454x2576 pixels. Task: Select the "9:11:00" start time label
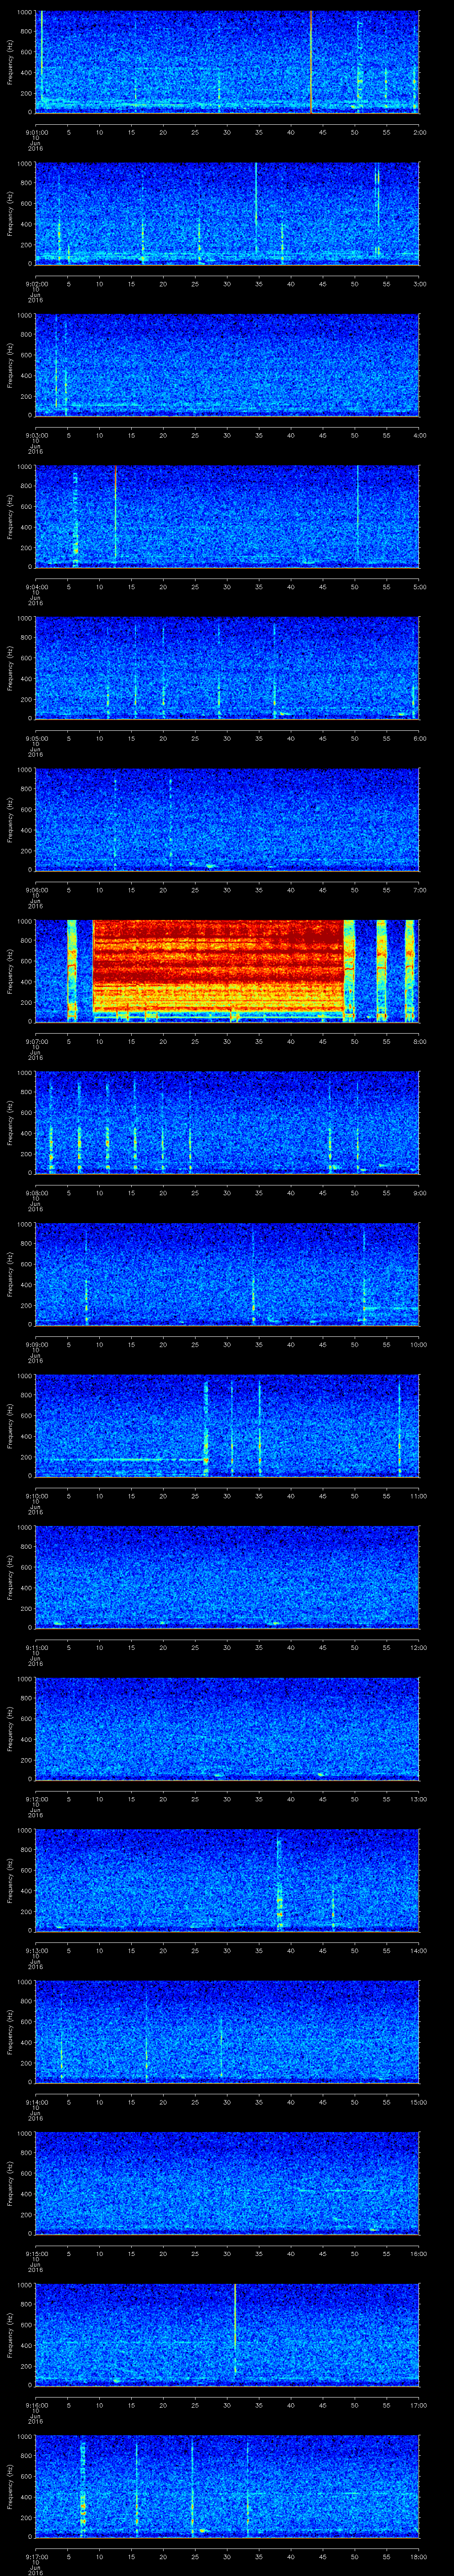(x=36, y=1647)
